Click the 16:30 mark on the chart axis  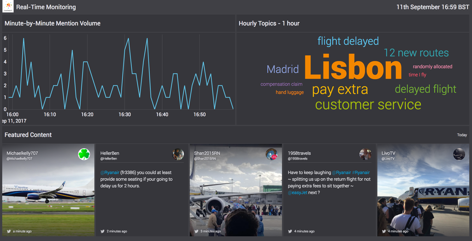(x=124, y=114)
